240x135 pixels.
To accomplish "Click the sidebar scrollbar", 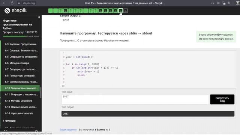I will (40, 93).
